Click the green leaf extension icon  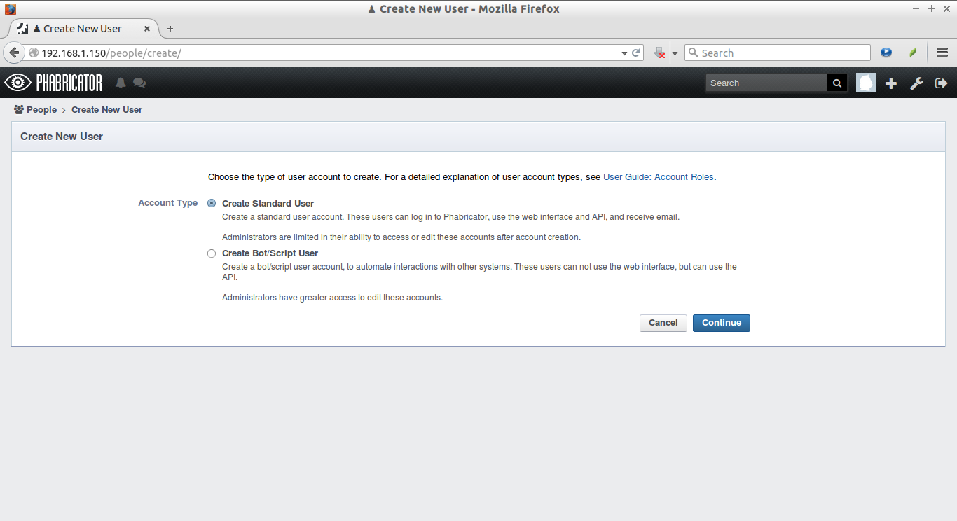pos(913,53)
